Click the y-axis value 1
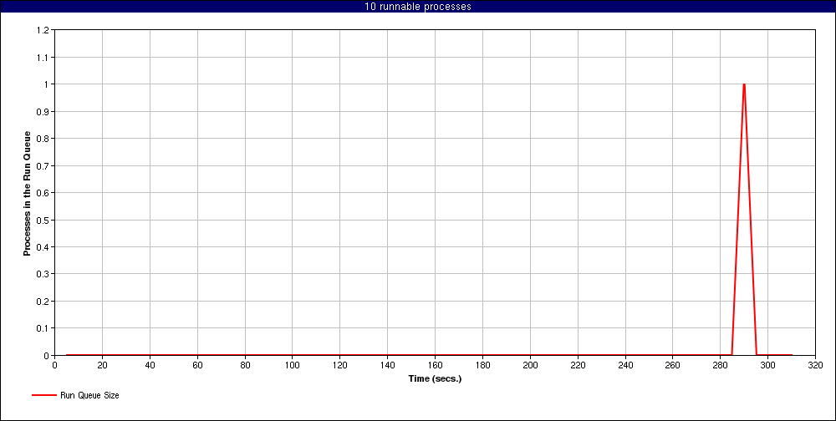The height and width of the screenshot is (421, 836). [x=48, y=84]
